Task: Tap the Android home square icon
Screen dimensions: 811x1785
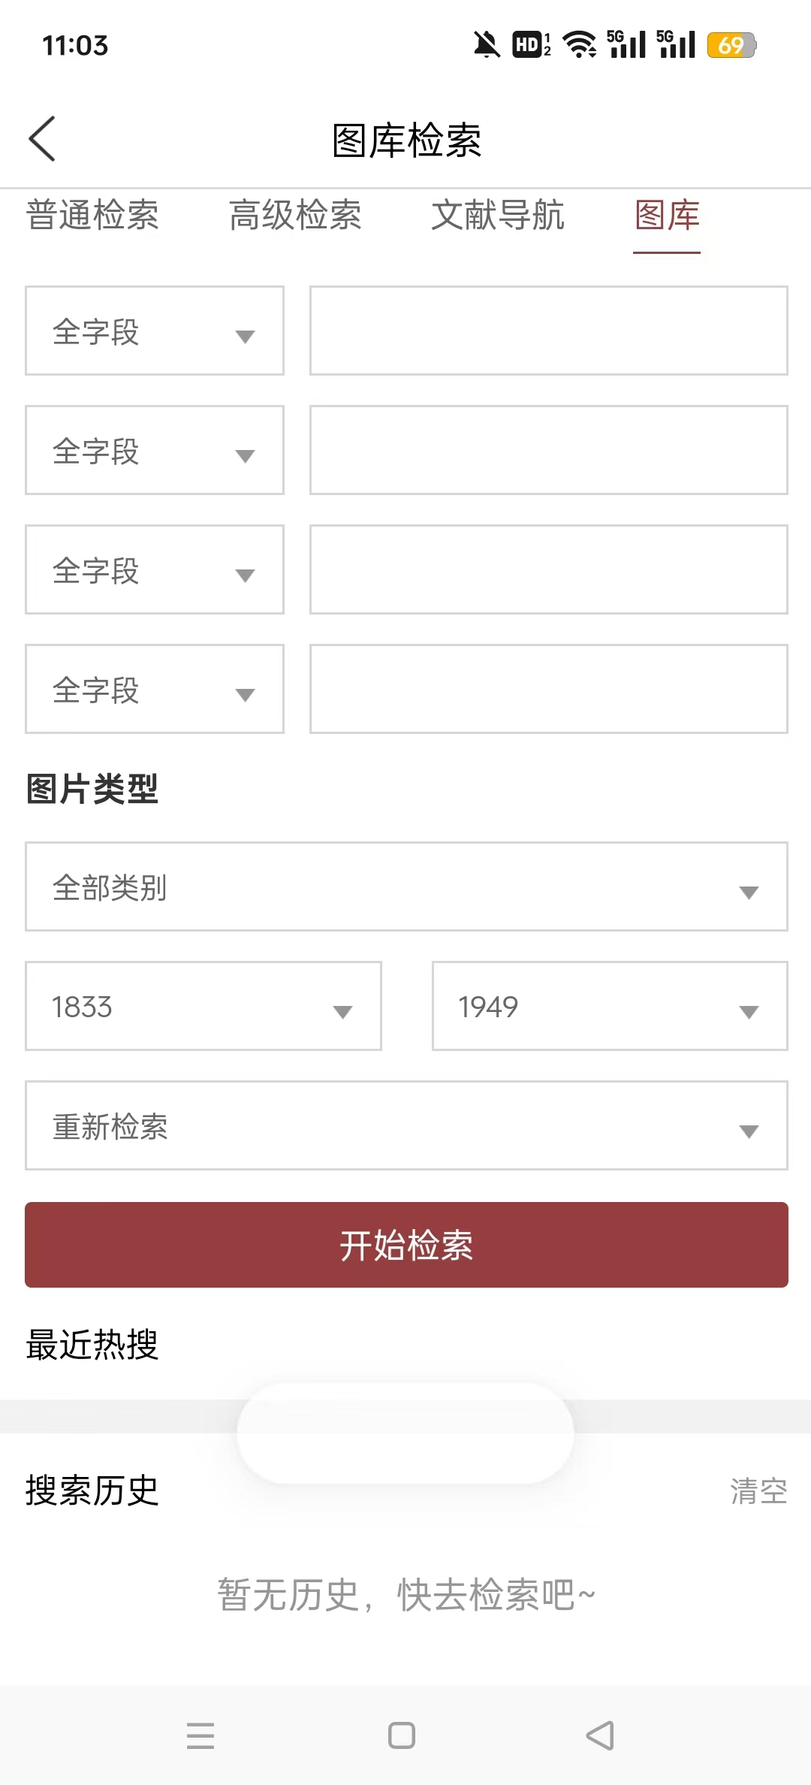Action: click(402, 1735)
